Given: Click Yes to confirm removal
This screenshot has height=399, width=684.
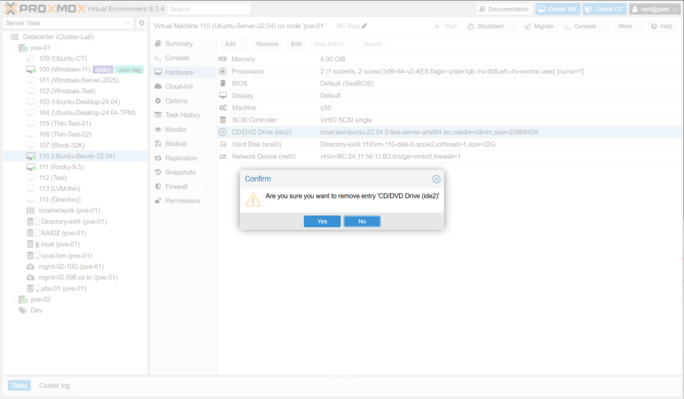Looking at the screenshot, I should (322, 221).
